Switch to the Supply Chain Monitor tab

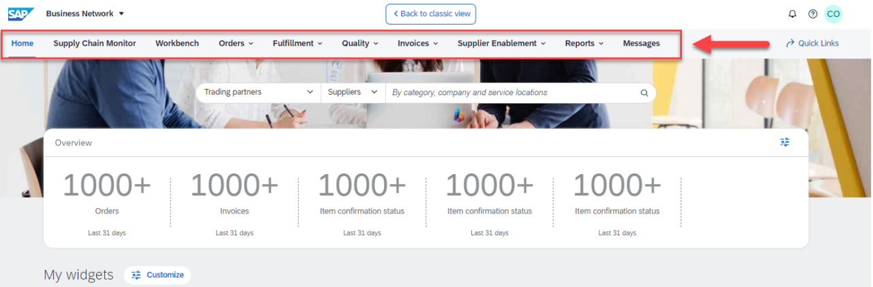[x=95, y=44]
